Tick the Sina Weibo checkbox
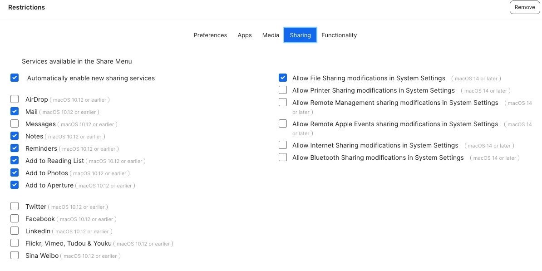This screenshot has width=542, height=271. [15, 256]
